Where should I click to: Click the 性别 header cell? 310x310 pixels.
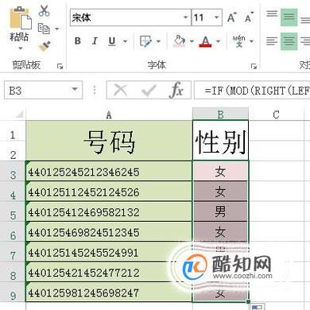[220, 141]
